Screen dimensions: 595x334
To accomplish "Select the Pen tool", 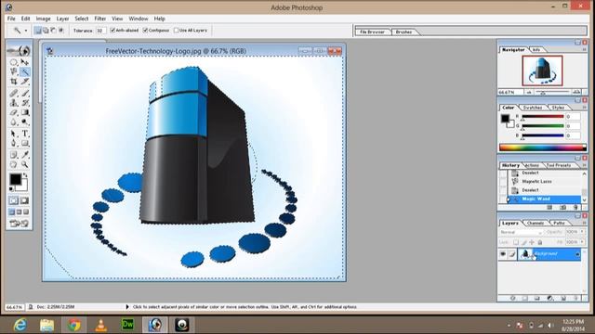I will click(14, 144).
